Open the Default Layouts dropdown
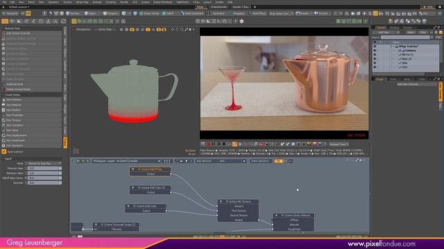444x249 pixels. point(19,7)
